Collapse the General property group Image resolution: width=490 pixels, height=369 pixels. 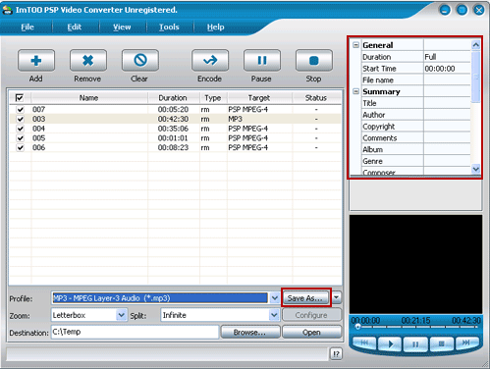pos(355,45)
